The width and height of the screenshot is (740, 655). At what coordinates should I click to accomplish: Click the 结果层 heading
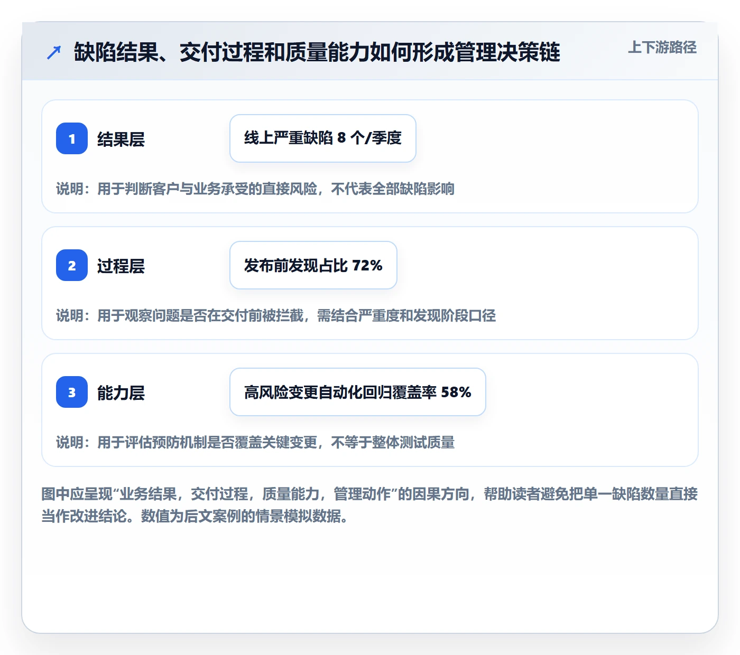pos(121,139)
